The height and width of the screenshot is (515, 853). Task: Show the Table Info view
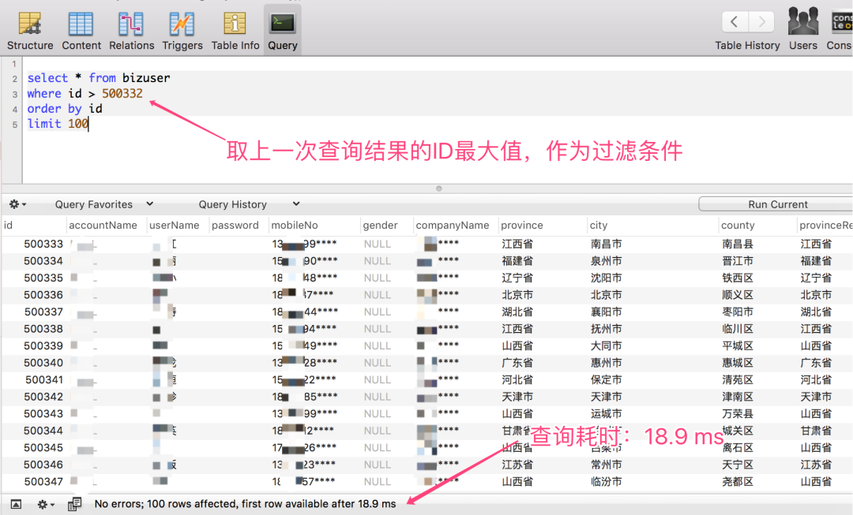(x=235, y=30)
